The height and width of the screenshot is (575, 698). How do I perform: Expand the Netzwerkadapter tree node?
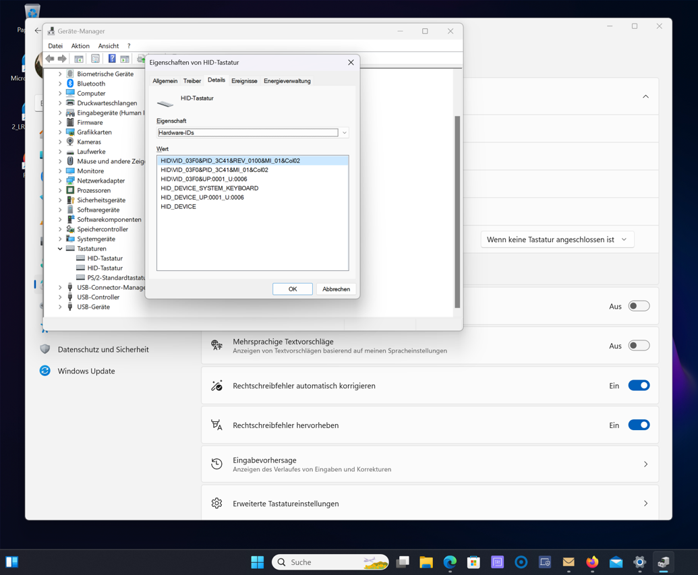tap(60, 181)
